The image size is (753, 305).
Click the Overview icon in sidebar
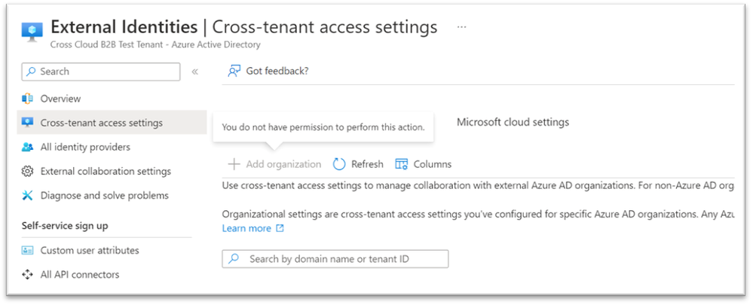[x=27, y=99]
